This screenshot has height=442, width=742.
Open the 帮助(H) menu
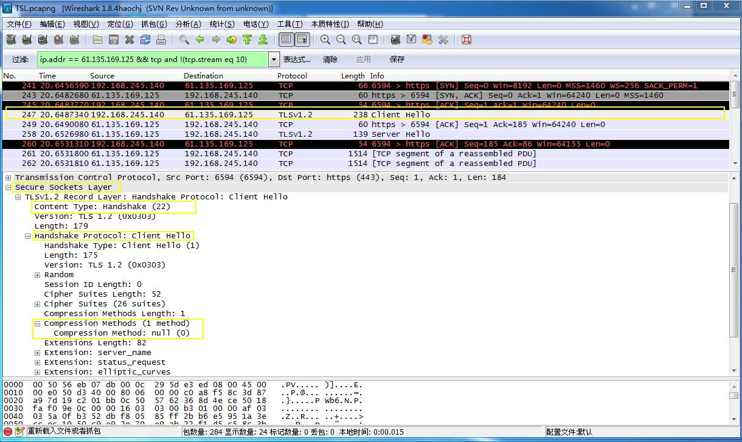click(x=370, y=24)
